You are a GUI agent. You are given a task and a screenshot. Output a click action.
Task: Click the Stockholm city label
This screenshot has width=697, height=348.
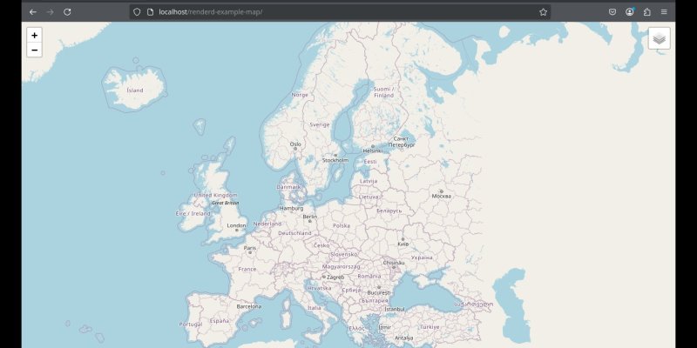point(335,160)
